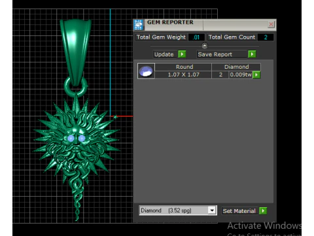Click the gem quantity cell showing 2
Screen dimensions: 314x236
220,75
